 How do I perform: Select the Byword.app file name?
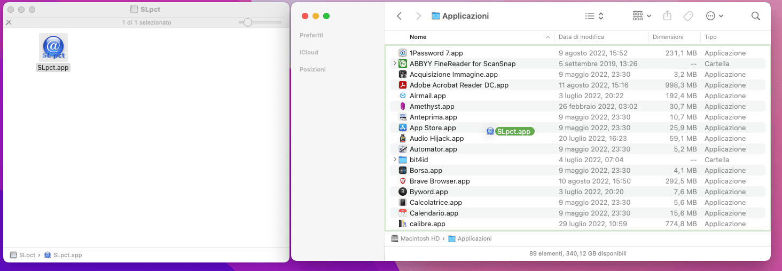tap(428, 192)
